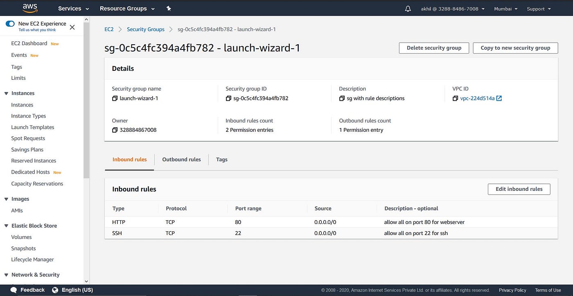Copy security group name launch-wizard-1
The image size is (573, 296).
pyautogui.click(x=115, y=98)
